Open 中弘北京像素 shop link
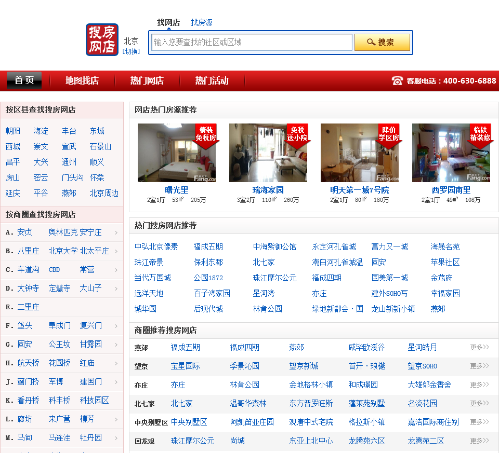Screen dimensions: 499x453 156,246
